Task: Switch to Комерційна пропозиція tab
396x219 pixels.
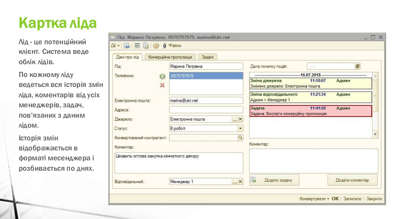Action: pos(170,57)
